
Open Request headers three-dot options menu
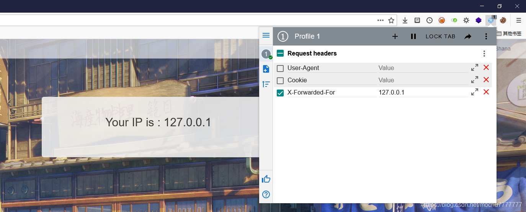click(484, 54)
